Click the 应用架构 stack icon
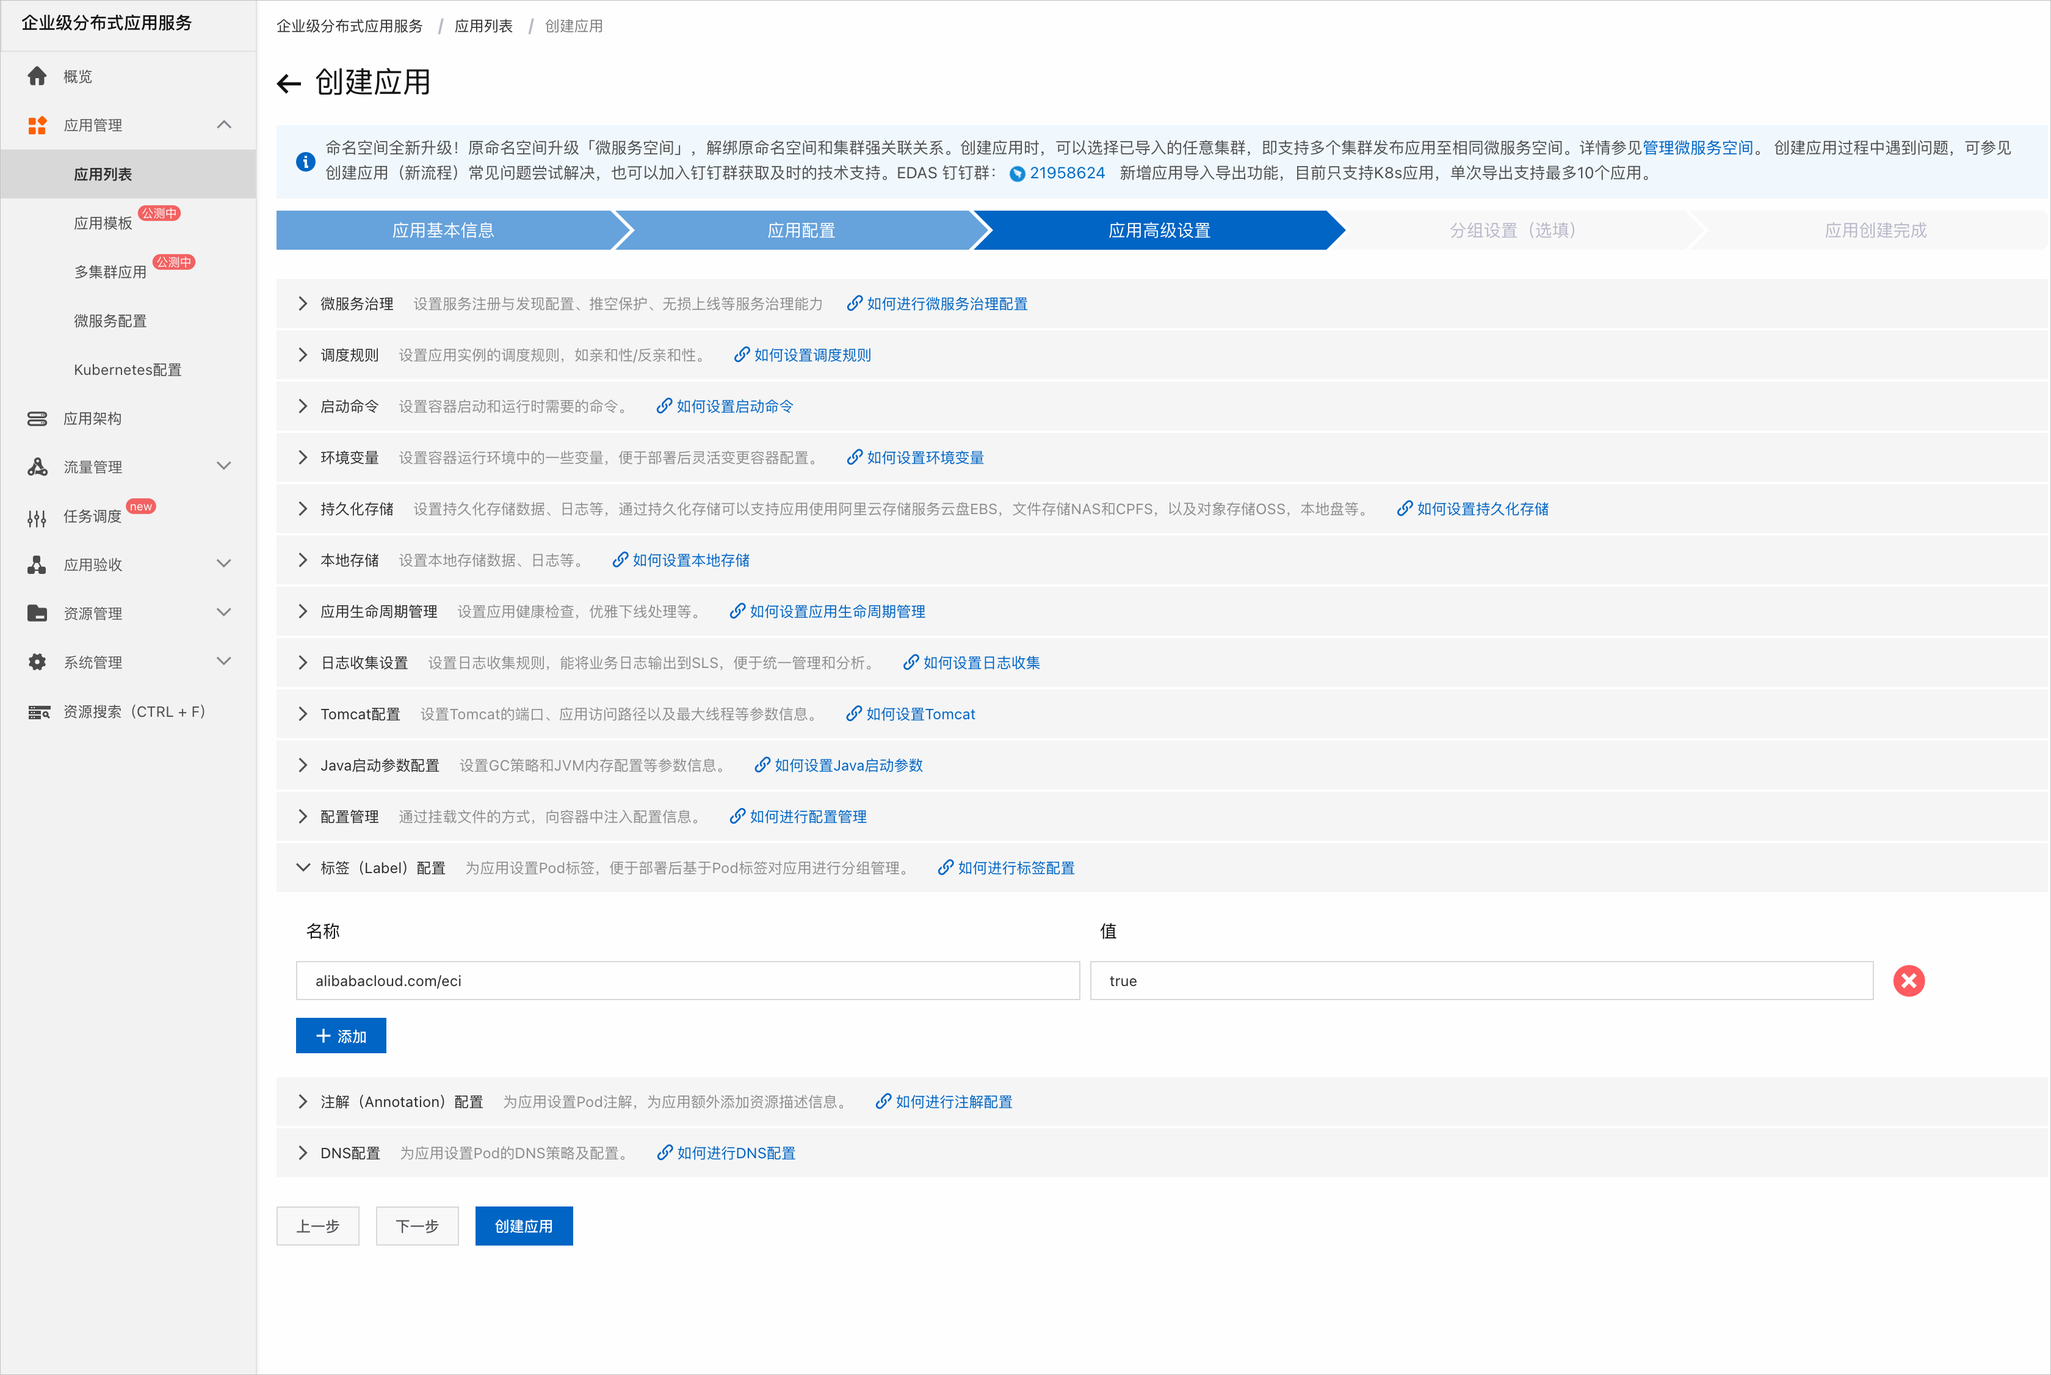Screen dimensions: 2051x1375 [37, 418]
